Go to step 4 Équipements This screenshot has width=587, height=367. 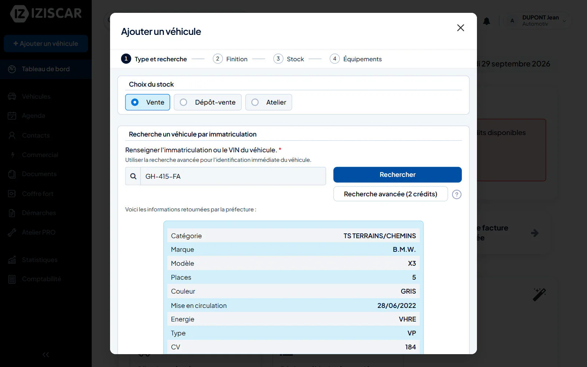356,59
